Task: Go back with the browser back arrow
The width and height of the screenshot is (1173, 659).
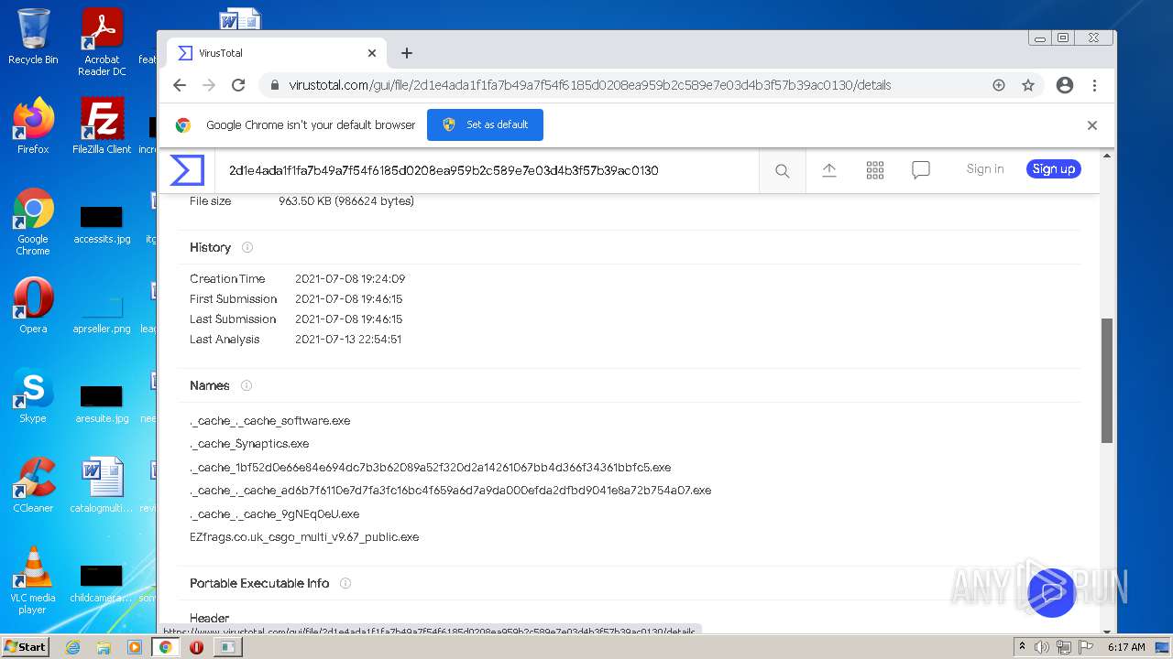Action: pos(180,85)
